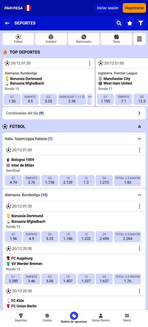148x327 pixels.
Task: Select the Voleibol sport icon
Action: (51, 39)
